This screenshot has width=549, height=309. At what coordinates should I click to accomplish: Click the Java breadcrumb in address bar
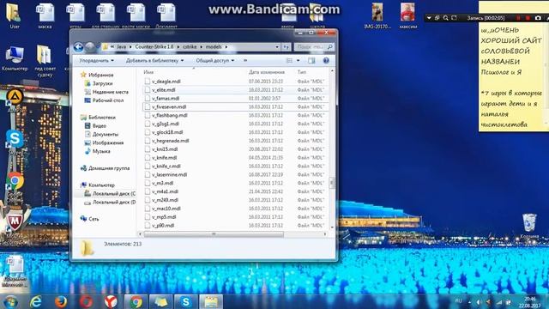click(121, 46)
